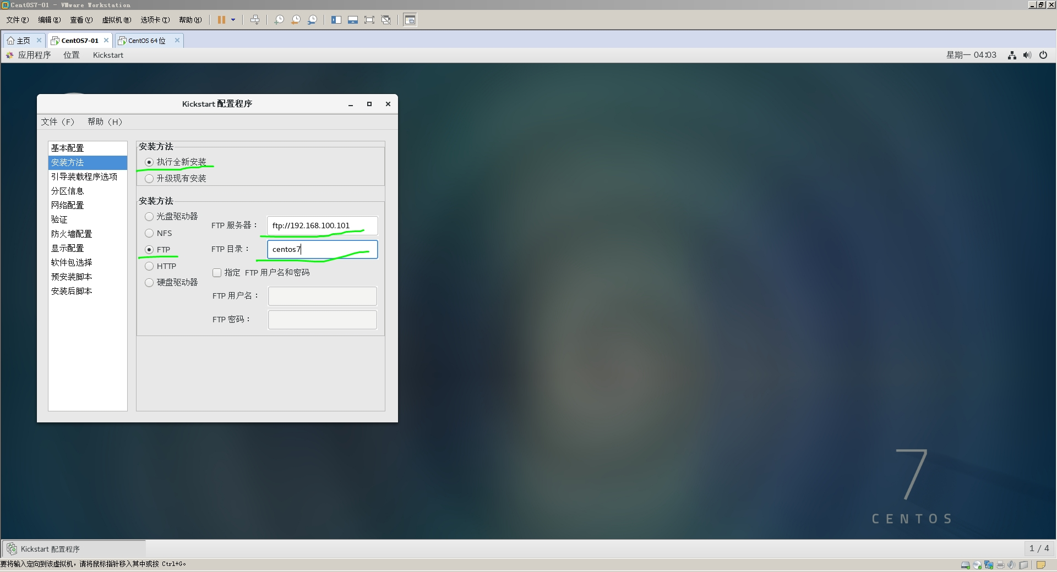Viewport: 1057px width, 572px height.
Task: Open the snapshot manager icon
Action: [312, 20]
